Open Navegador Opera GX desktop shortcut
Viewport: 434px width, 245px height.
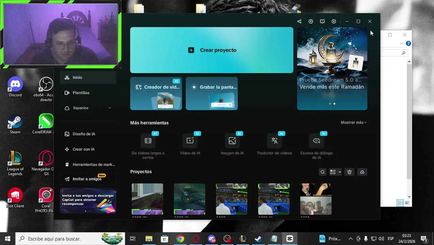pos(46,164)
